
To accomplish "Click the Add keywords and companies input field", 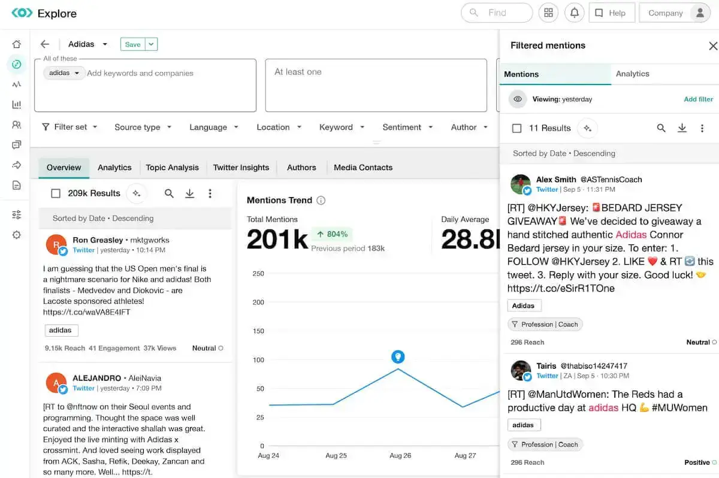I will pyautogui.click(x=139, y=72).
